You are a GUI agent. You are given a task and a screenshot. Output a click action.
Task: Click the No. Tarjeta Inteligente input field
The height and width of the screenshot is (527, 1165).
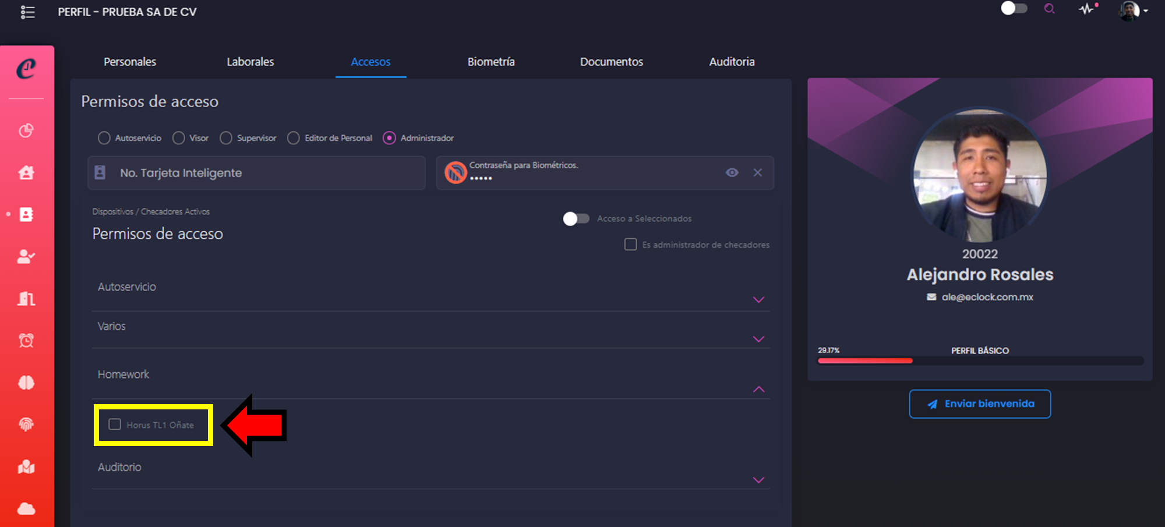256,173
